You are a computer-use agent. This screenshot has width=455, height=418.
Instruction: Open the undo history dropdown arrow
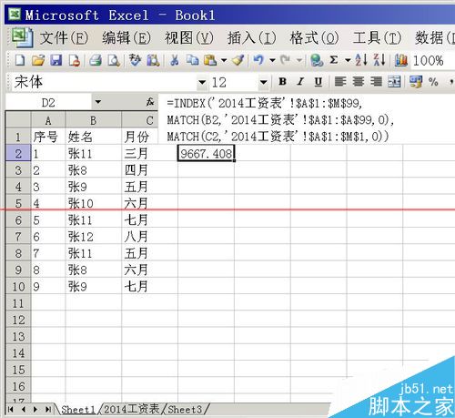point(272,60)
